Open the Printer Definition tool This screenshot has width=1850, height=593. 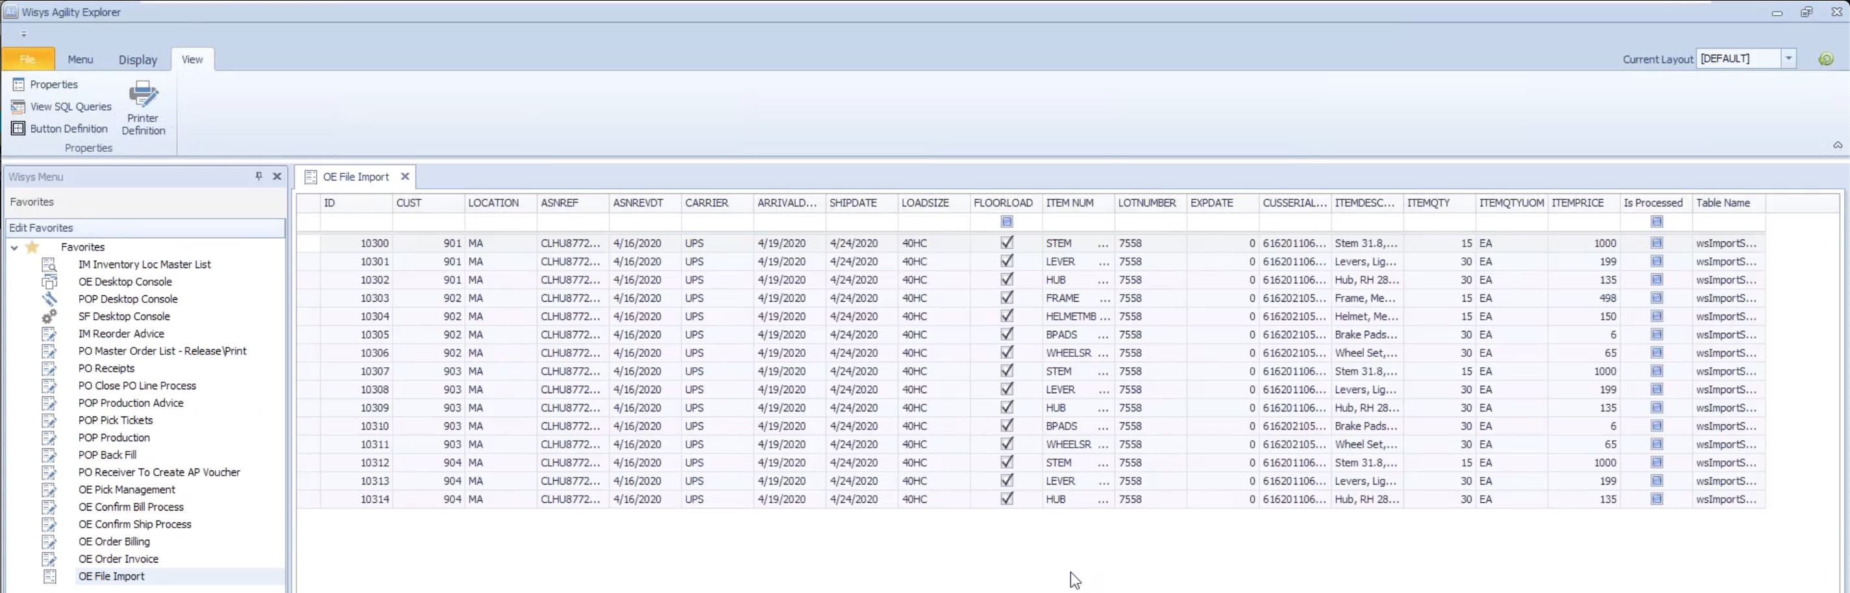coord(143,108)
